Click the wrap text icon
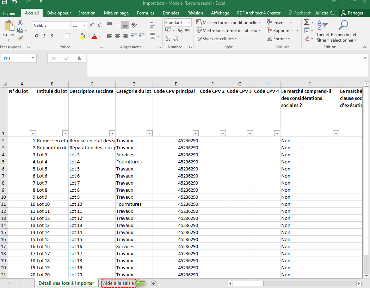 click(152, 25)
